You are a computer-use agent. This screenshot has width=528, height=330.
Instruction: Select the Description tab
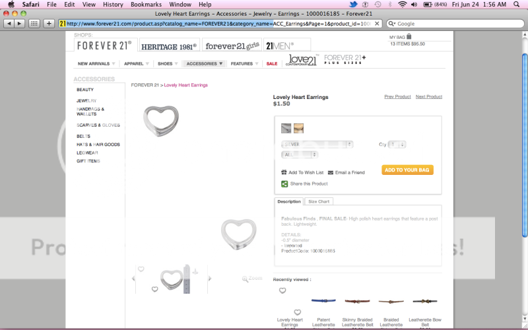(x=289, y=201)
